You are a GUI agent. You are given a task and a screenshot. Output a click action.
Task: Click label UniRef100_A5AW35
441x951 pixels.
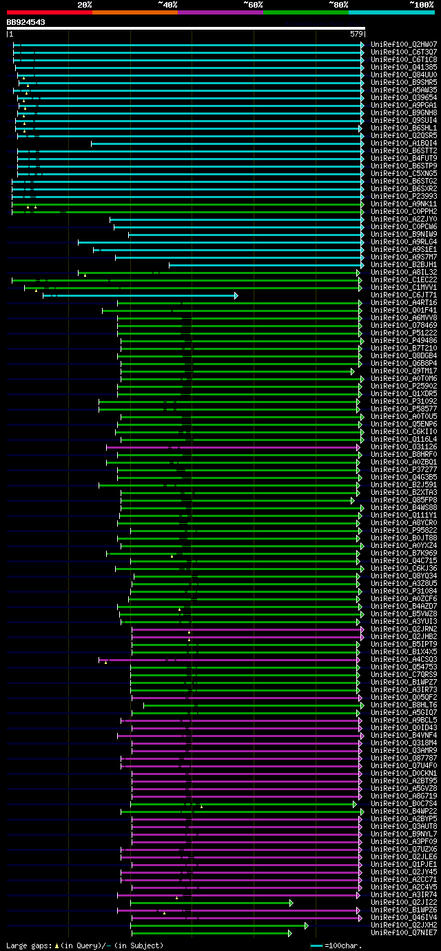(404, 90)
